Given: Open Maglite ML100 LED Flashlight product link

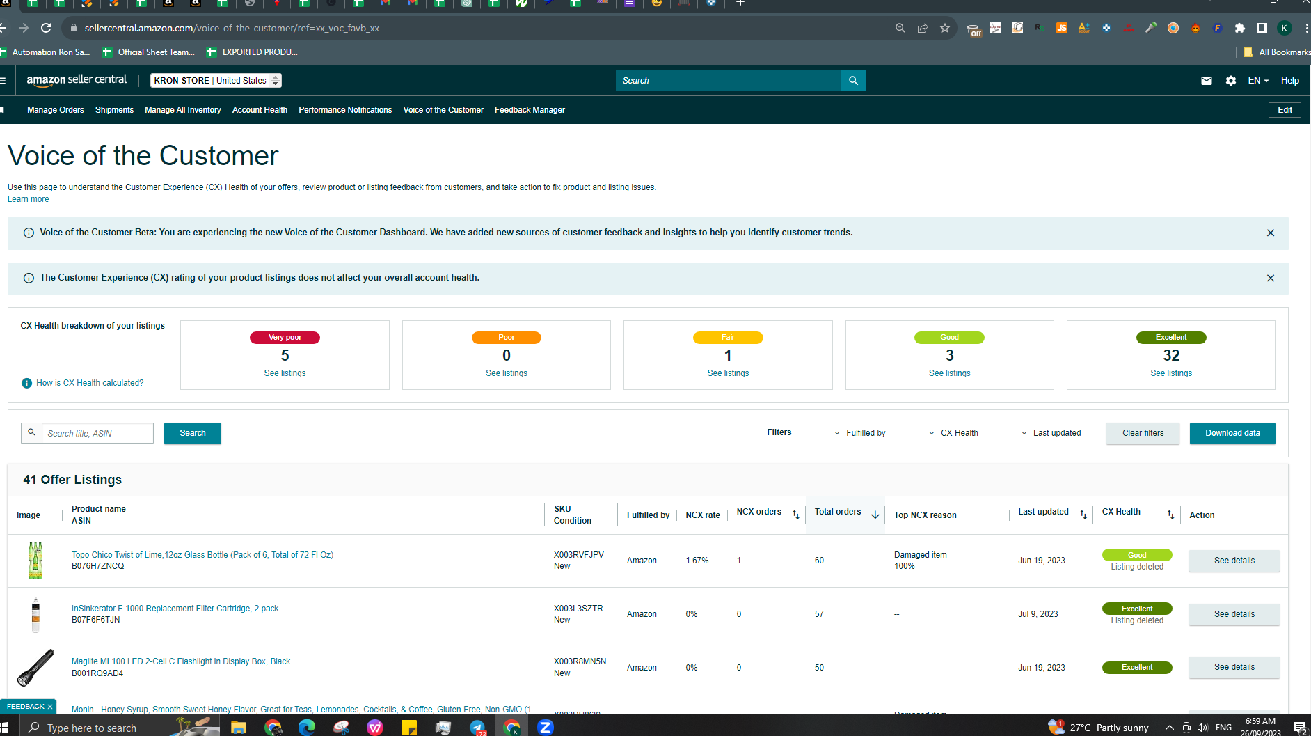Looking at the screenshot, I should 181,661.
